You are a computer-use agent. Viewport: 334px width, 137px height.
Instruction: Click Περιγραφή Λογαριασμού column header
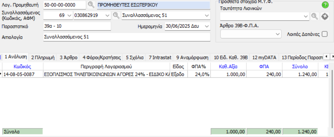tap(106, 67)
